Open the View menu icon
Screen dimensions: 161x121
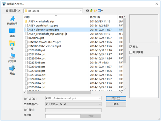pyautogui.click(x=100, y=11)
